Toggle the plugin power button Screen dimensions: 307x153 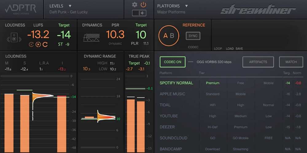pos(143,5)
